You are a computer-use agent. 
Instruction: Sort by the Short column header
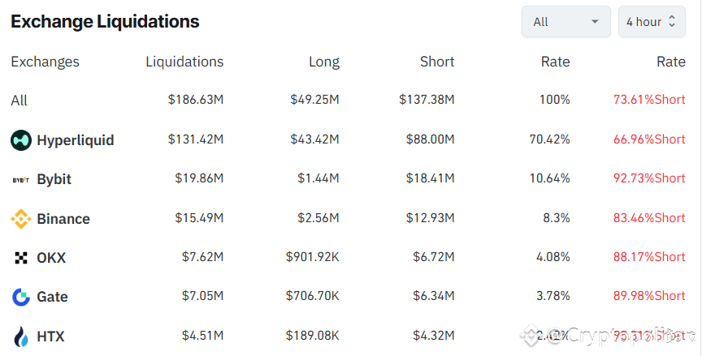[437, 62]
